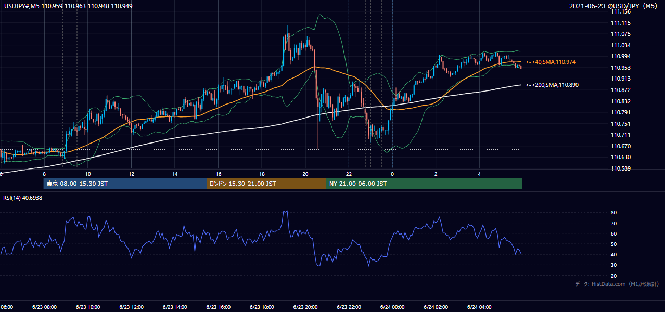Click the 110.630 price axis label
This screenshot has width=665, height=312.
coord(621,157)
